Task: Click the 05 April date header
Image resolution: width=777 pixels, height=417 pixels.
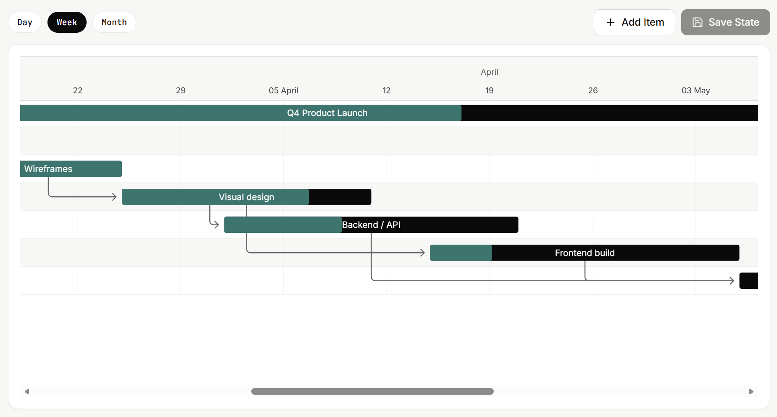Action: tap(284, 90)
